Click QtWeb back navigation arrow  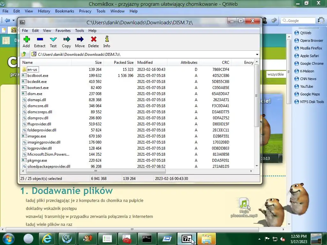tap(7, 20)
